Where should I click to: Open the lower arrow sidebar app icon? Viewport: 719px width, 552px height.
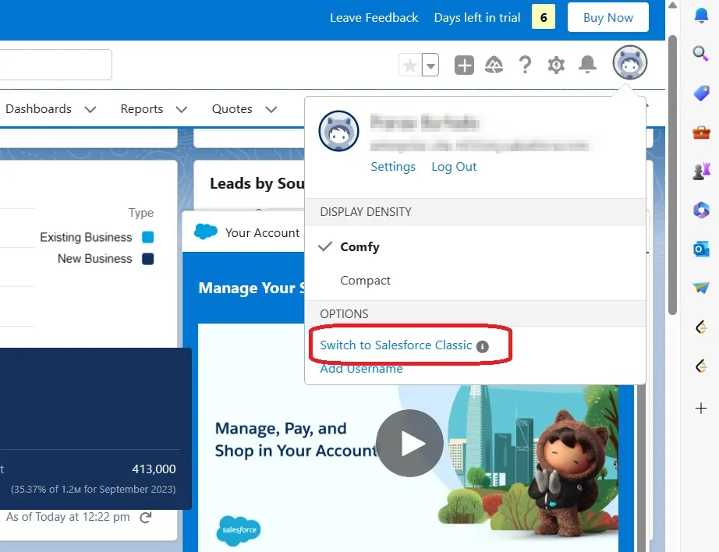click(701, 366)
